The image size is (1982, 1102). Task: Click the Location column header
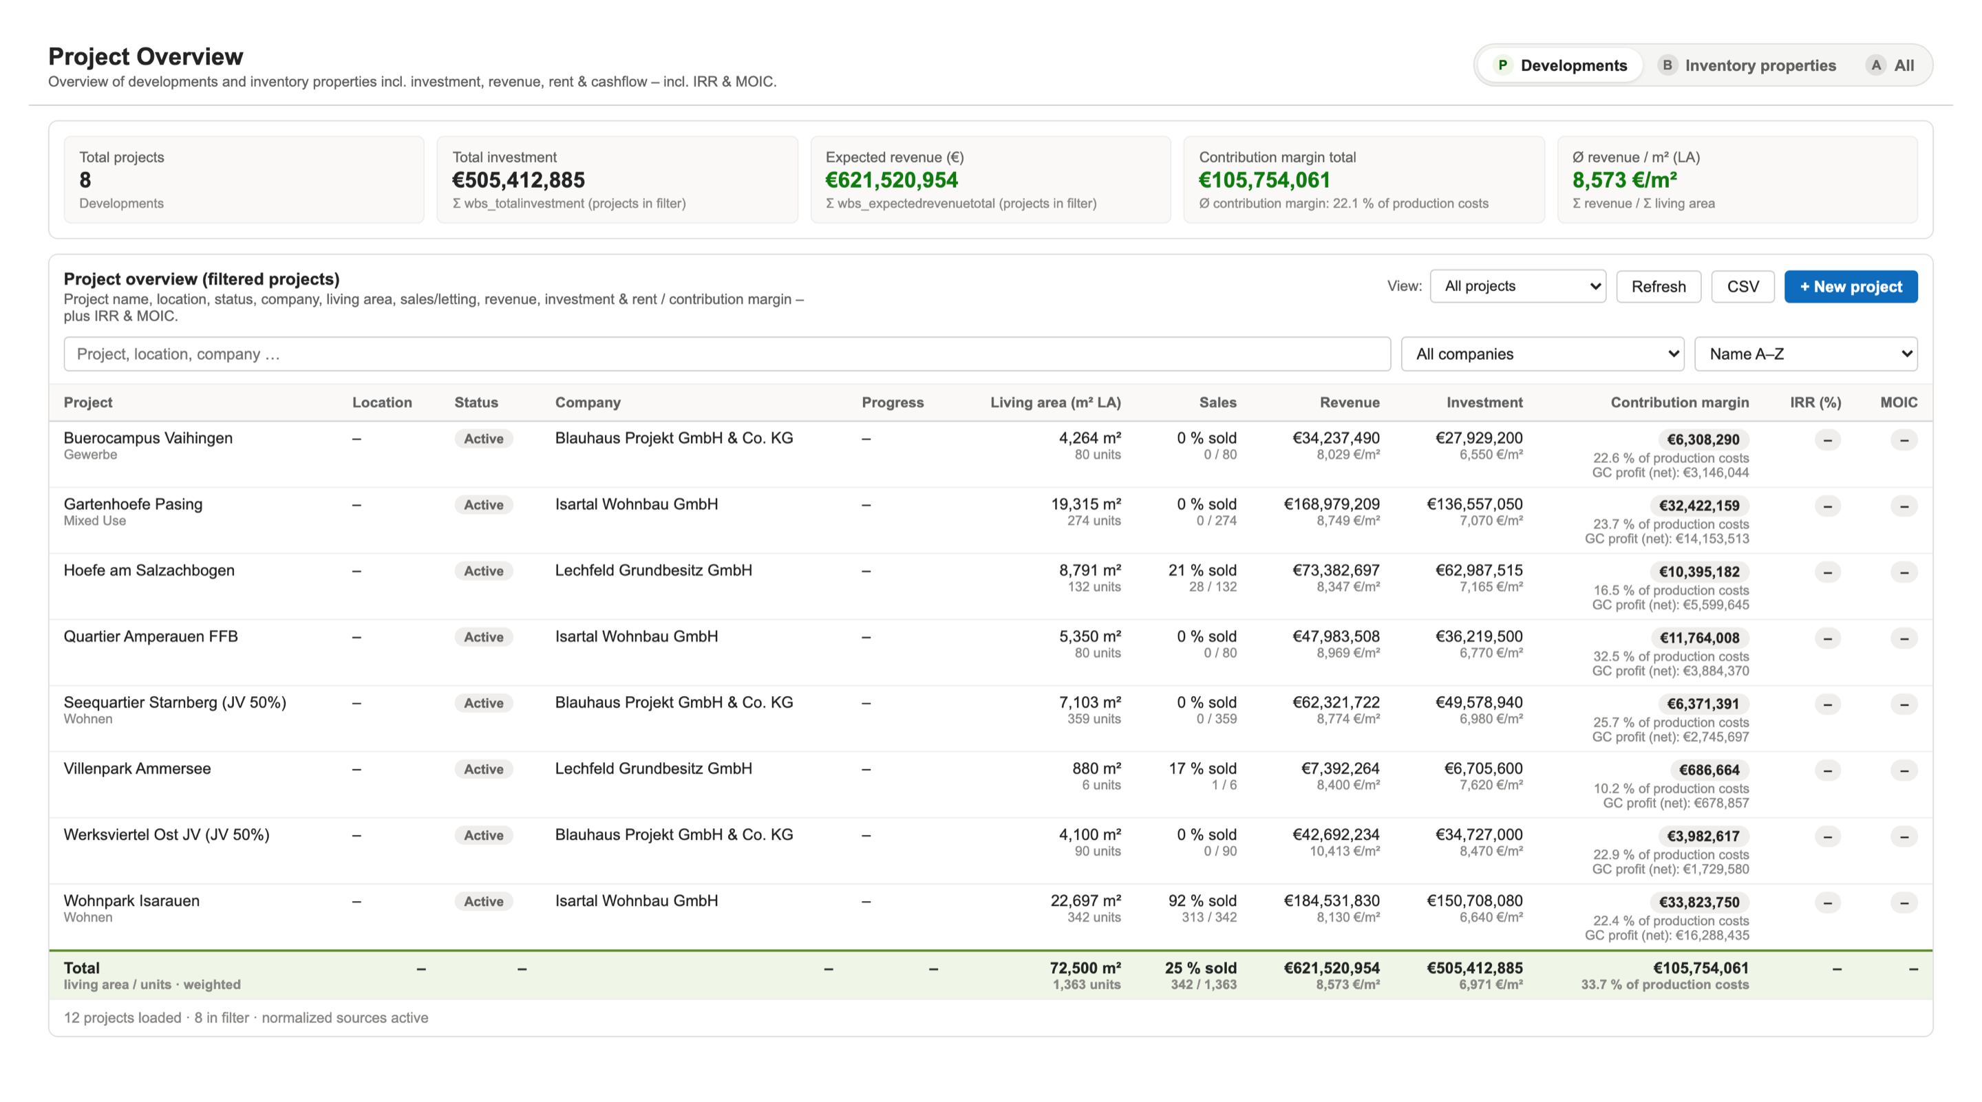click(382, 402)
